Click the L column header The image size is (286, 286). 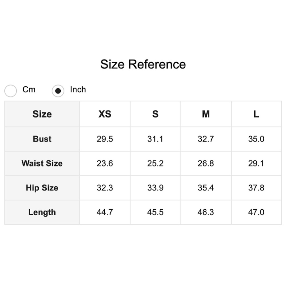point(256,114)
